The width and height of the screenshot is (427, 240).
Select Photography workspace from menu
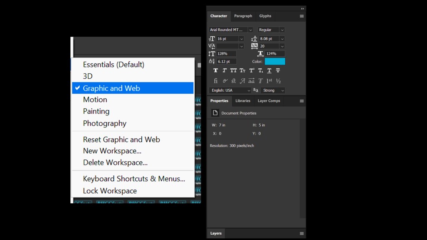point(105,123)
